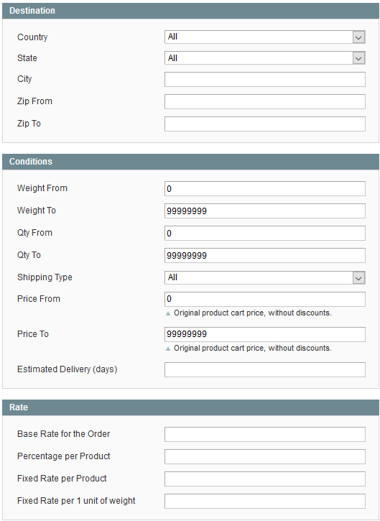This screenshot has width=380, height=521.
Task: Edit the Qty To field
Action: [265, 256]
